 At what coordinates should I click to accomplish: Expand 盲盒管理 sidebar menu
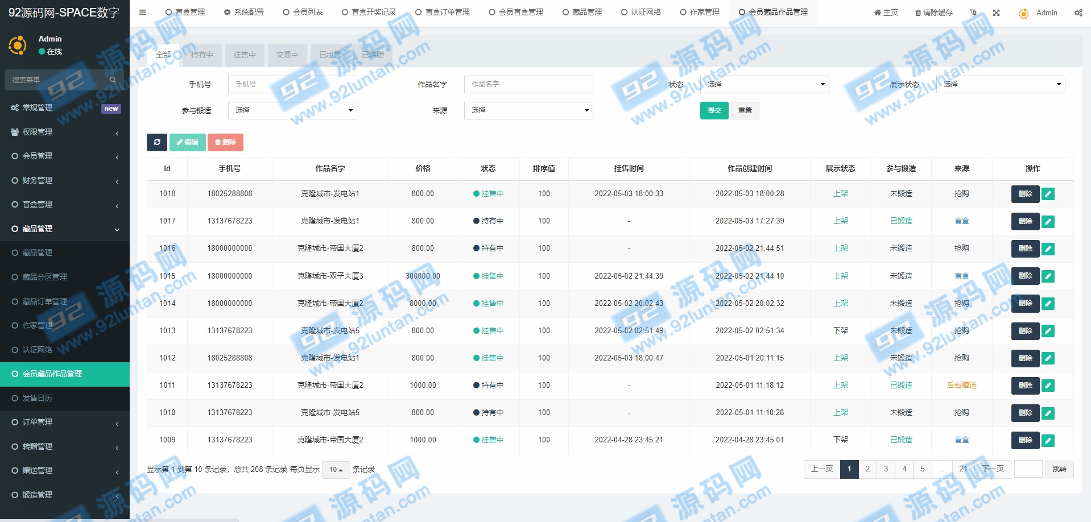coord(65,204)
